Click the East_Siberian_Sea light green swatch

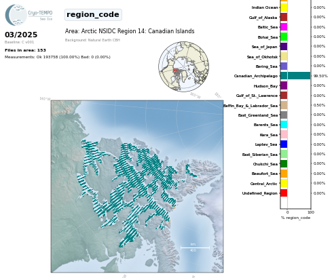(x=284, y=154)
